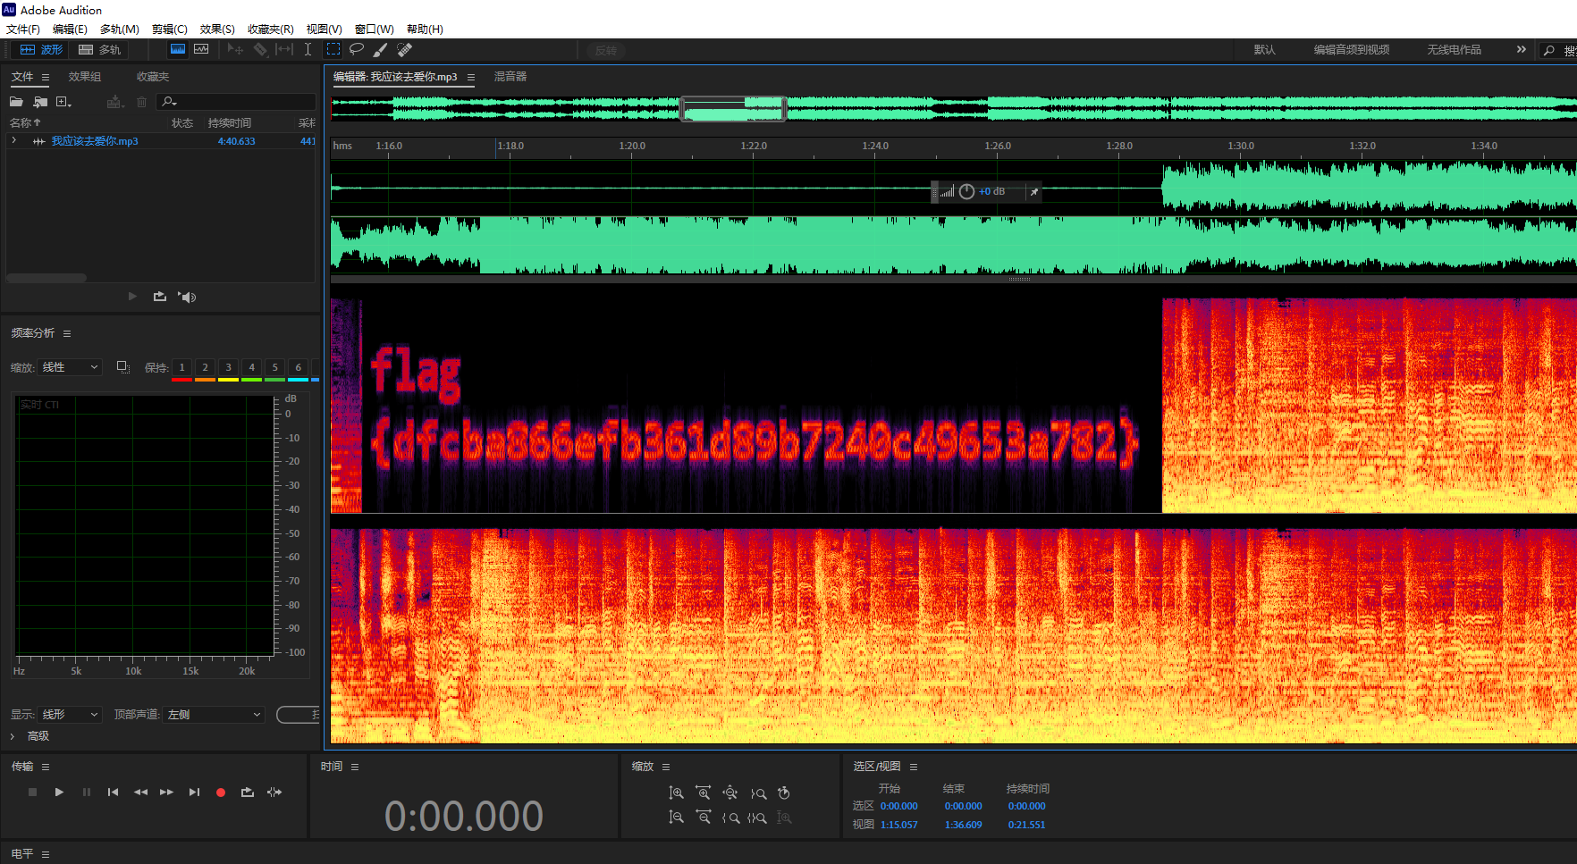Image resolution: width=1577 pixels, height=864 pixels.
Task: Open the 文件(F) menu
Action: 23,29
